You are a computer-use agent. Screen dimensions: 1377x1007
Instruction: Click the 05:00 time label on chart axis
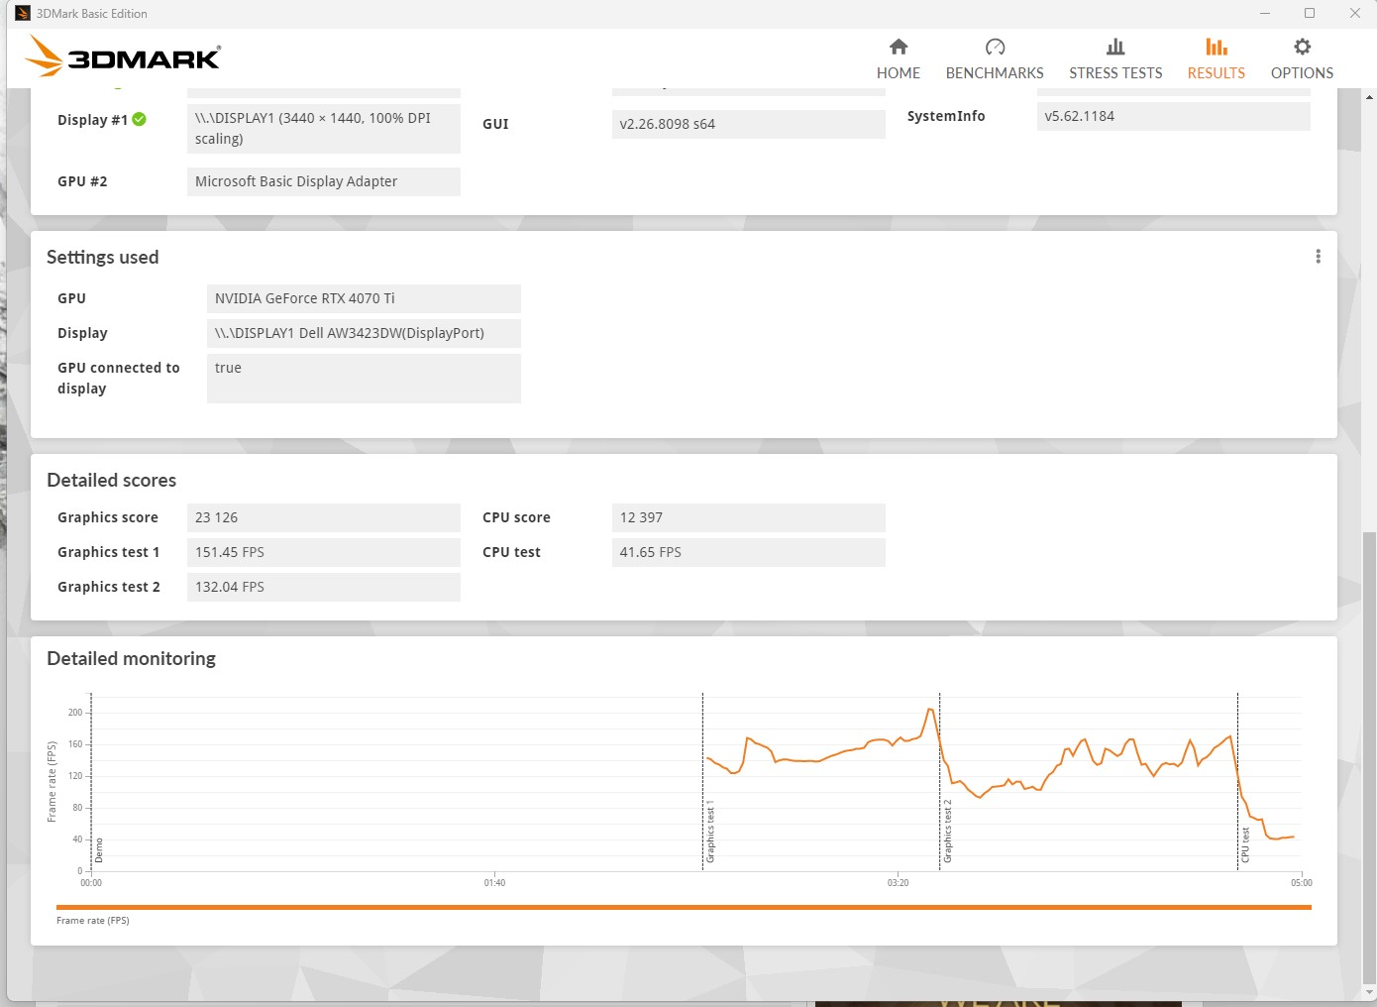1301,883
